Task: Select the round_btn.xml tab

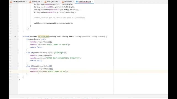Action: coord(52,2)
